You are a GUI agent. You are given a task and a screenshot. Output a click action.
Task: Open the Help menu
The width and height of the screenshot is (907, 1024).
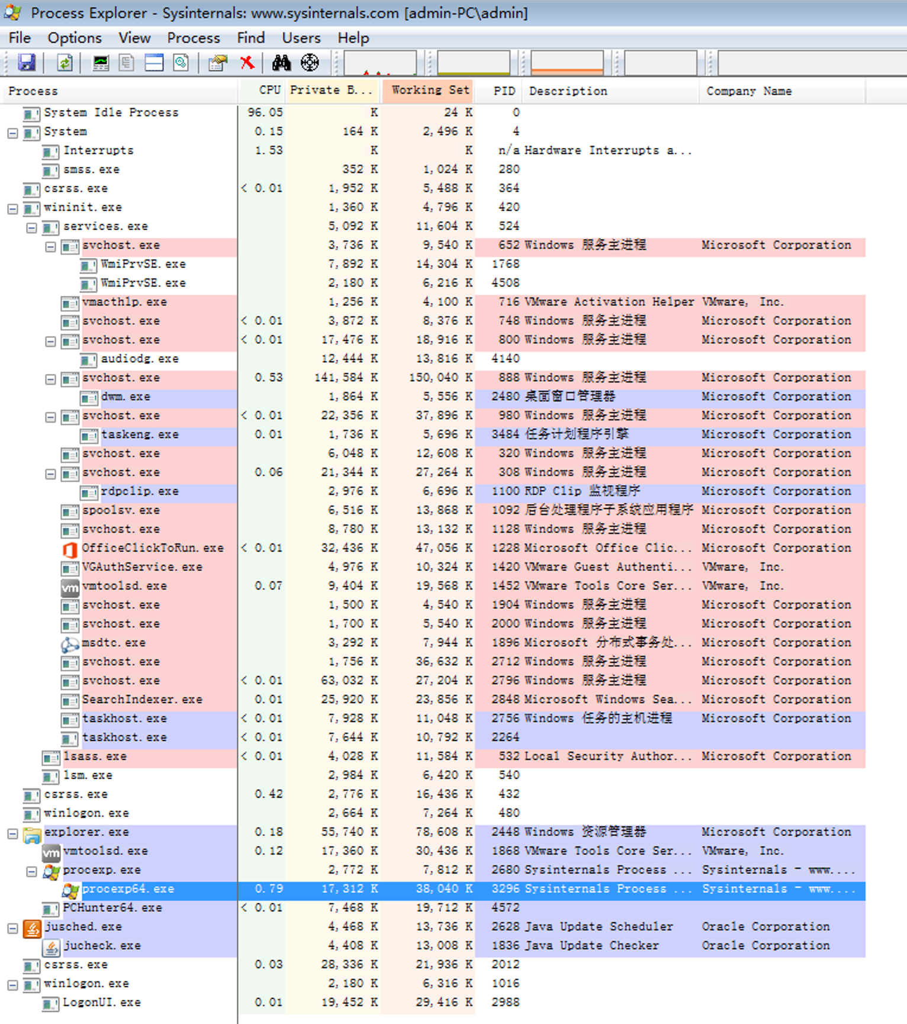tap(353, 38)
